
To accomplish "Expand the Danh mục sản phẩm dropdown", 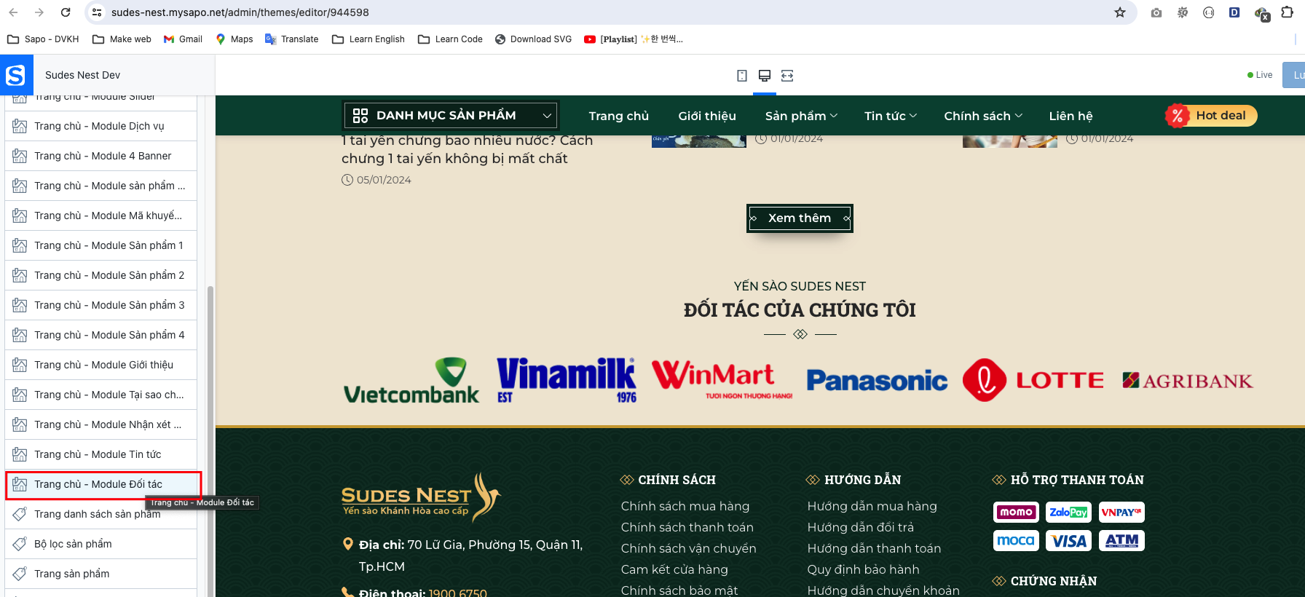I will tap(547, 116).
